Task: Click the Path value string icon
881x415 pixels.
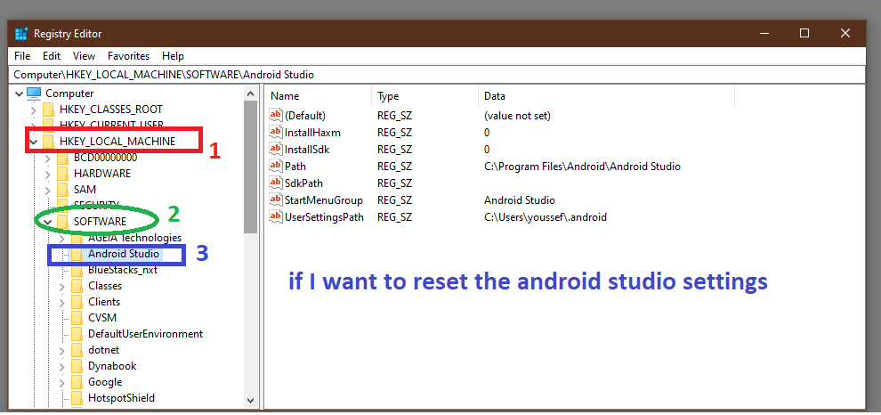Action: pos(276,166)
